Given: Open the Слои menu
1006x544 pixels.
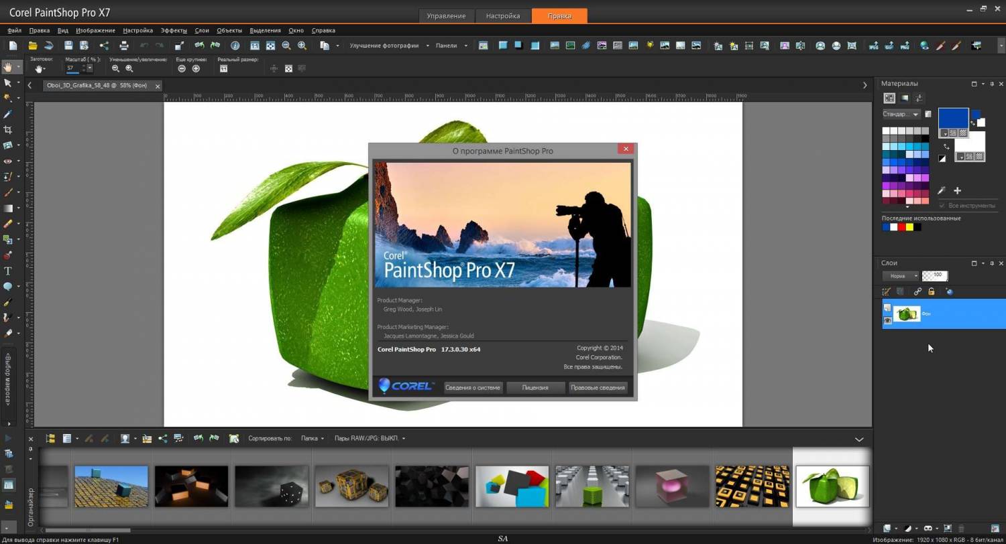Looking at the screenshot, I should pyautogui.click(x=202, y=30).
